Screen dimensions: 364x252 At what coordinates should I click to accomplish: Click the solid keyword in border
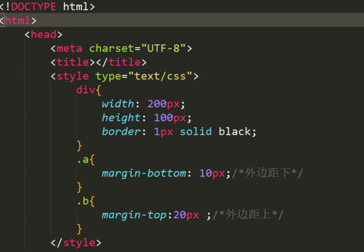click(x=196, y=132)
